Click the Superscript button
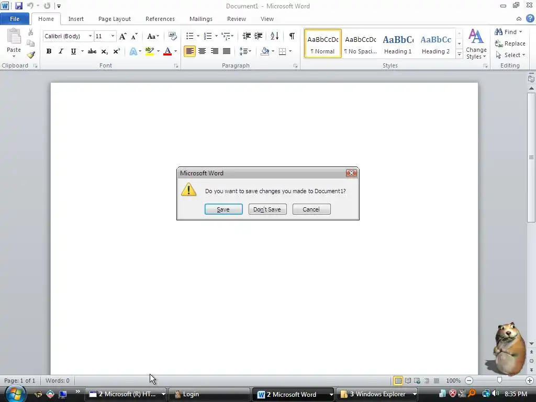The image size is (536, 402). pyautogui.click(x=117, y=51)
